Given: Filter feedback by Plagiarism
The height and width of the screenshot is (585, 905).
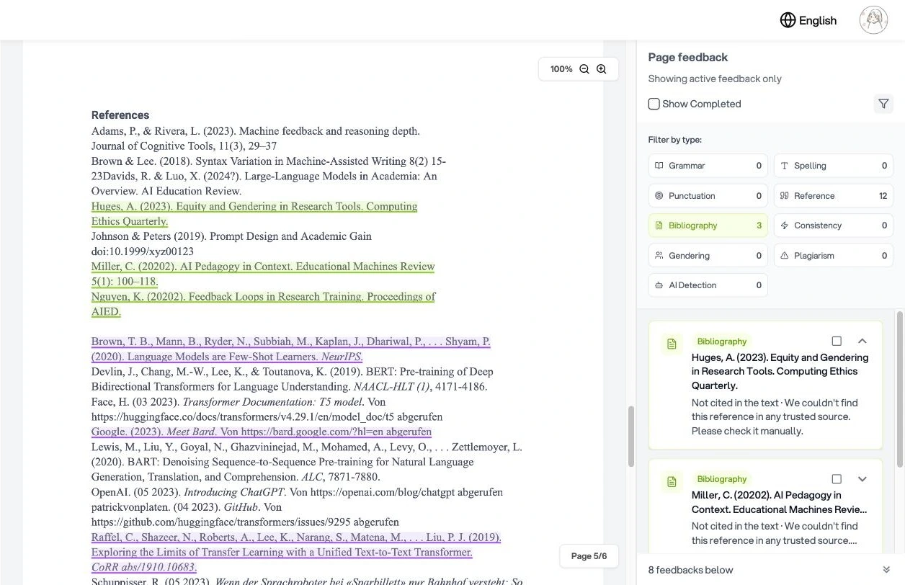Looking at the screenshot, I should 834,256.
